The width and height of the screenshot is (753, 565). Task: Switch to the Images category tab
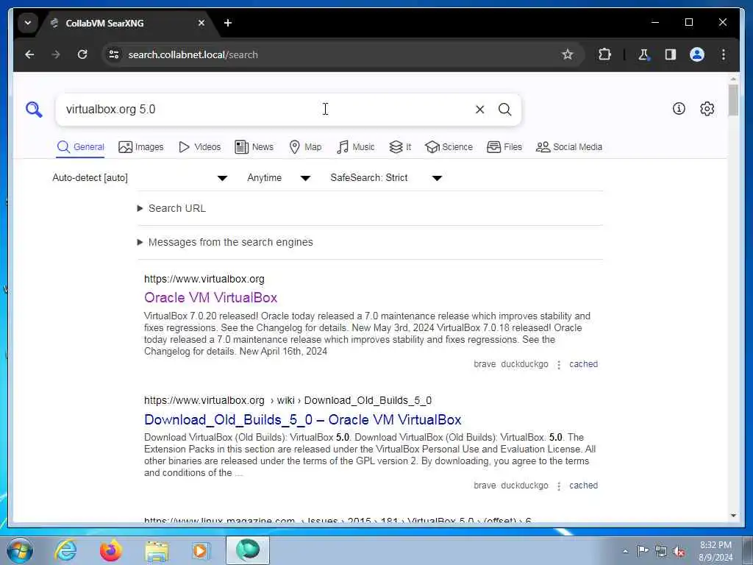click(x=140, y=147)
